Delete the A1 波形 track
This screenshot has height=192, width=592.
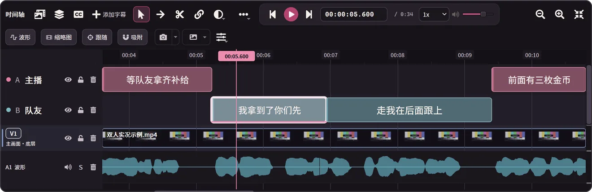pos(93,167)
